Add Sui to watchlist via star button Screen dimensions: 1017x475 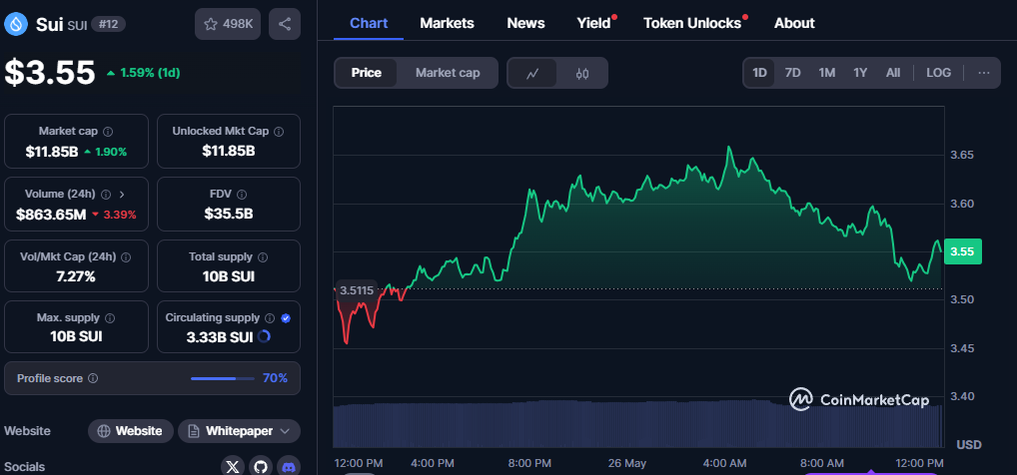click(228, 24)
